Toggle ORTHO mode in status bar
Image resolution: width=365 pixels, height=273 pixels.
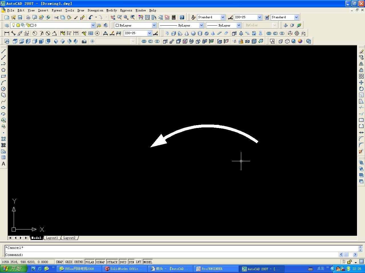pos(78,262)
